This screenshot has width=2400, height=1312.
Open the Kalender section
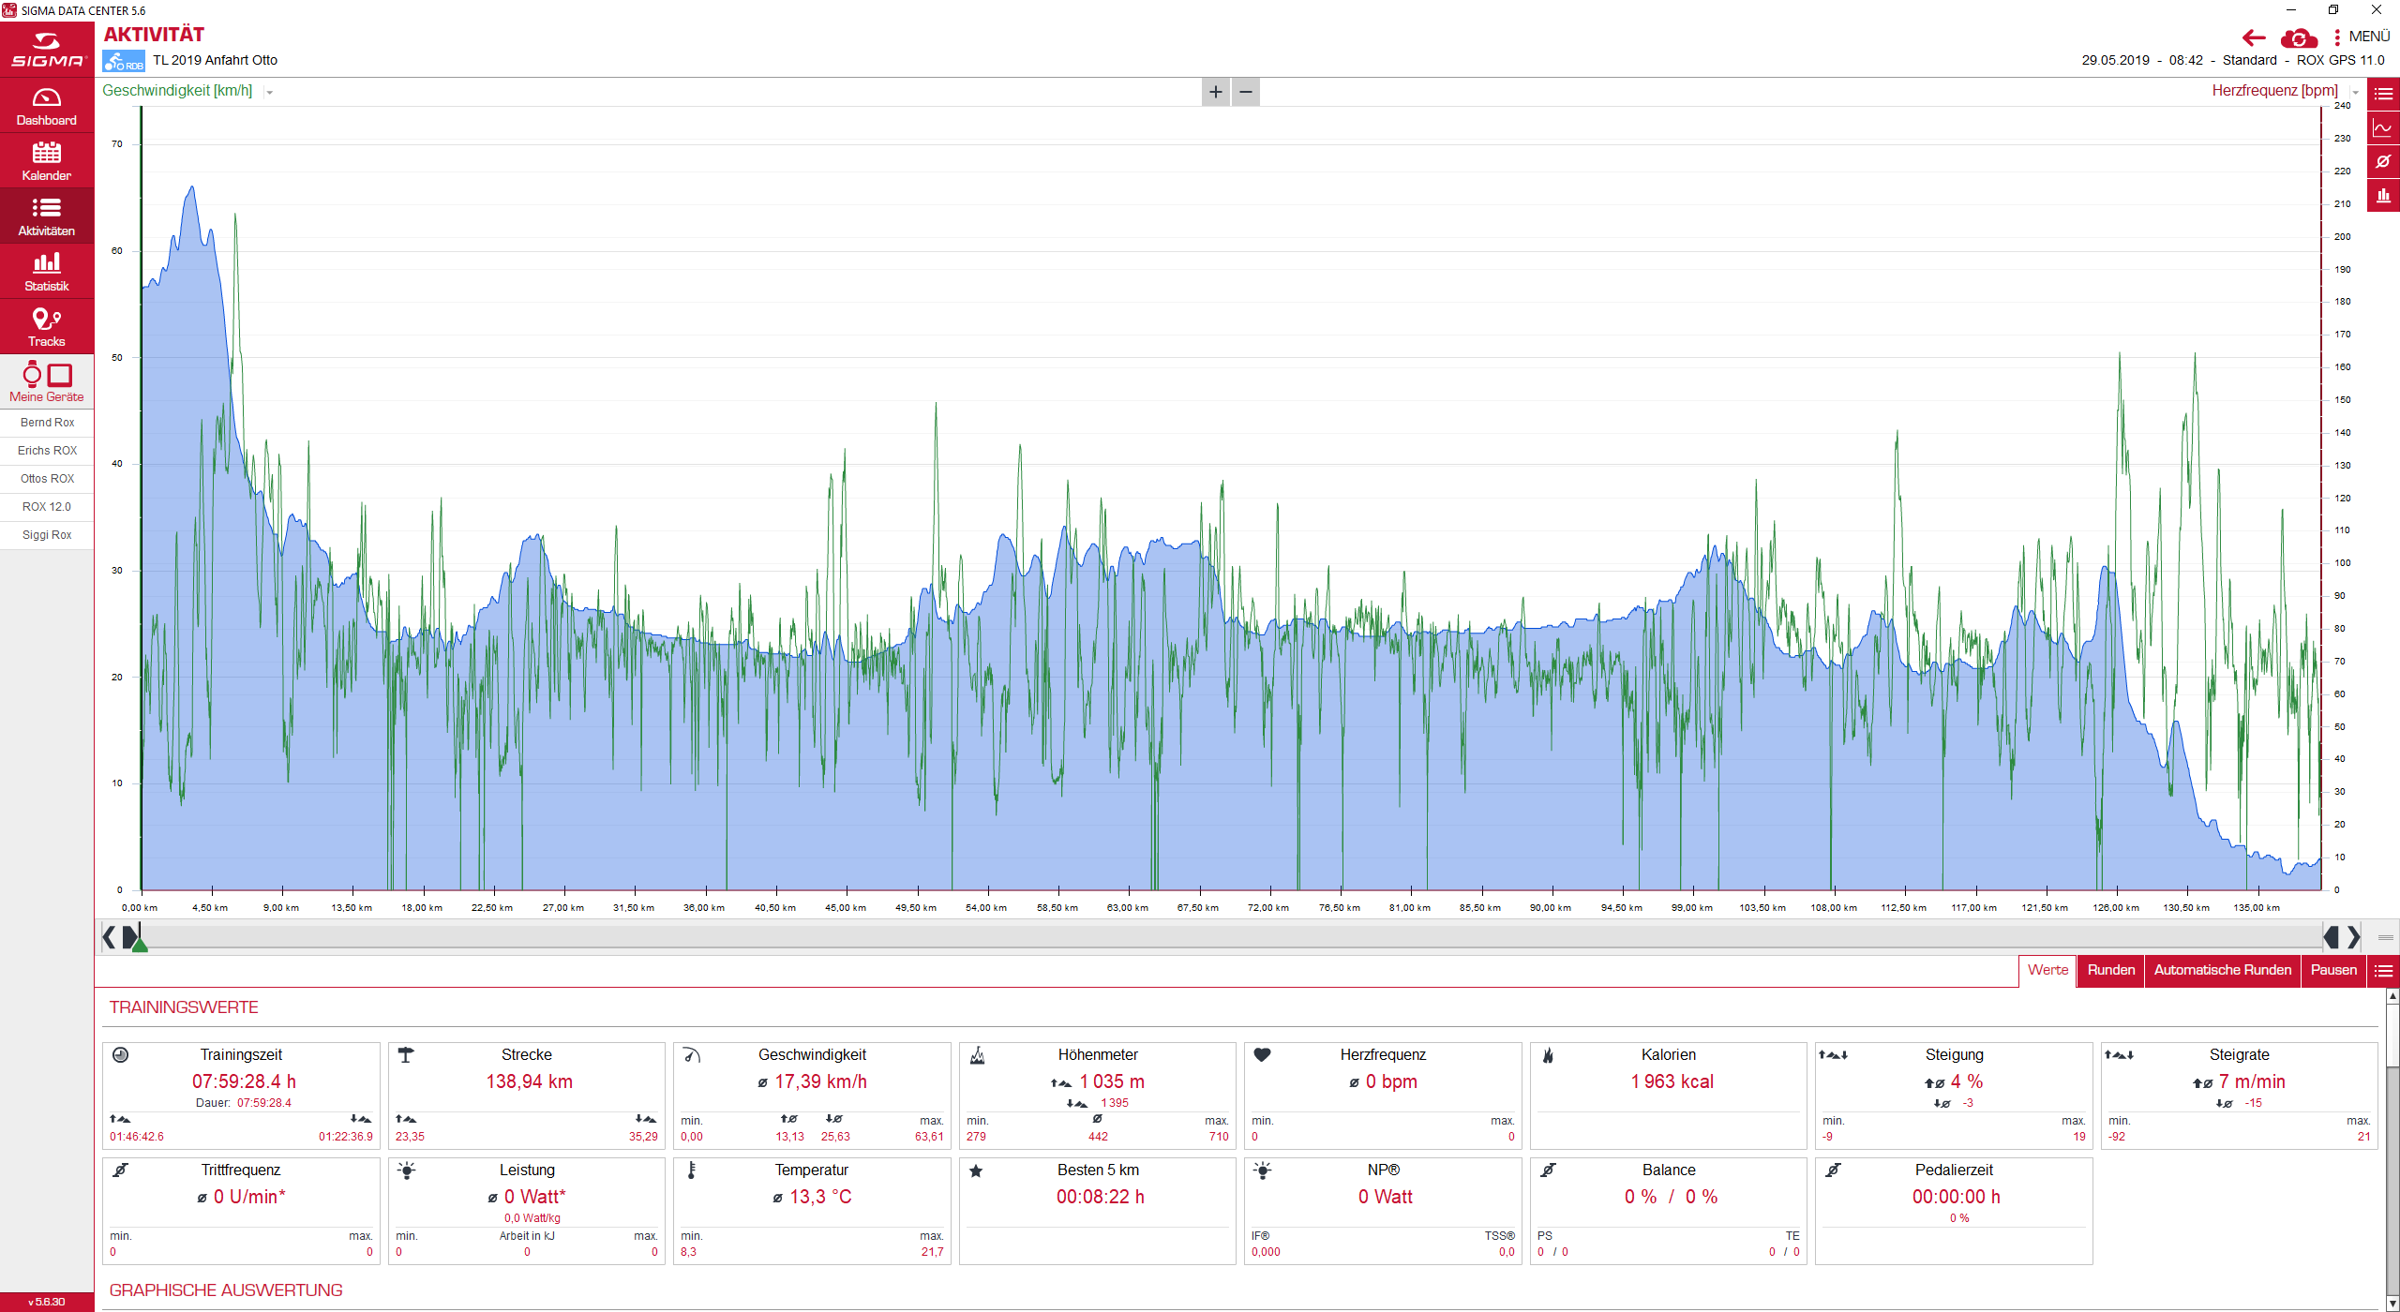[x=47, y=161]
